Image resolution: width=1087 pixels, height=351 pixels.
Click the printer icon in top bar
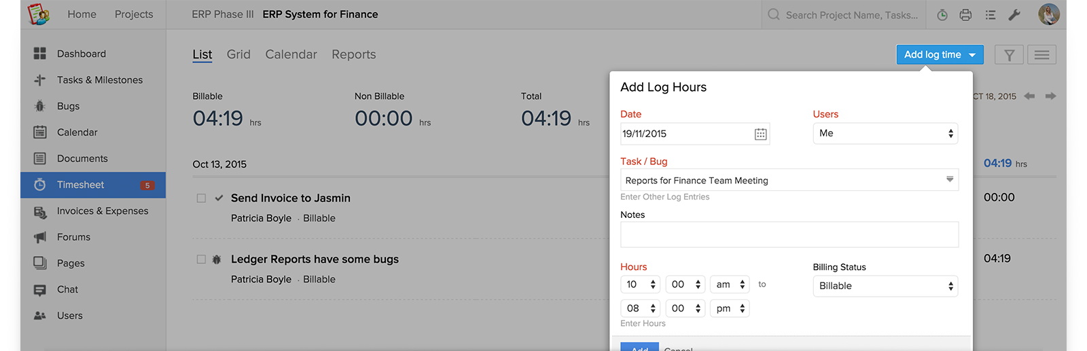(965, 15)
